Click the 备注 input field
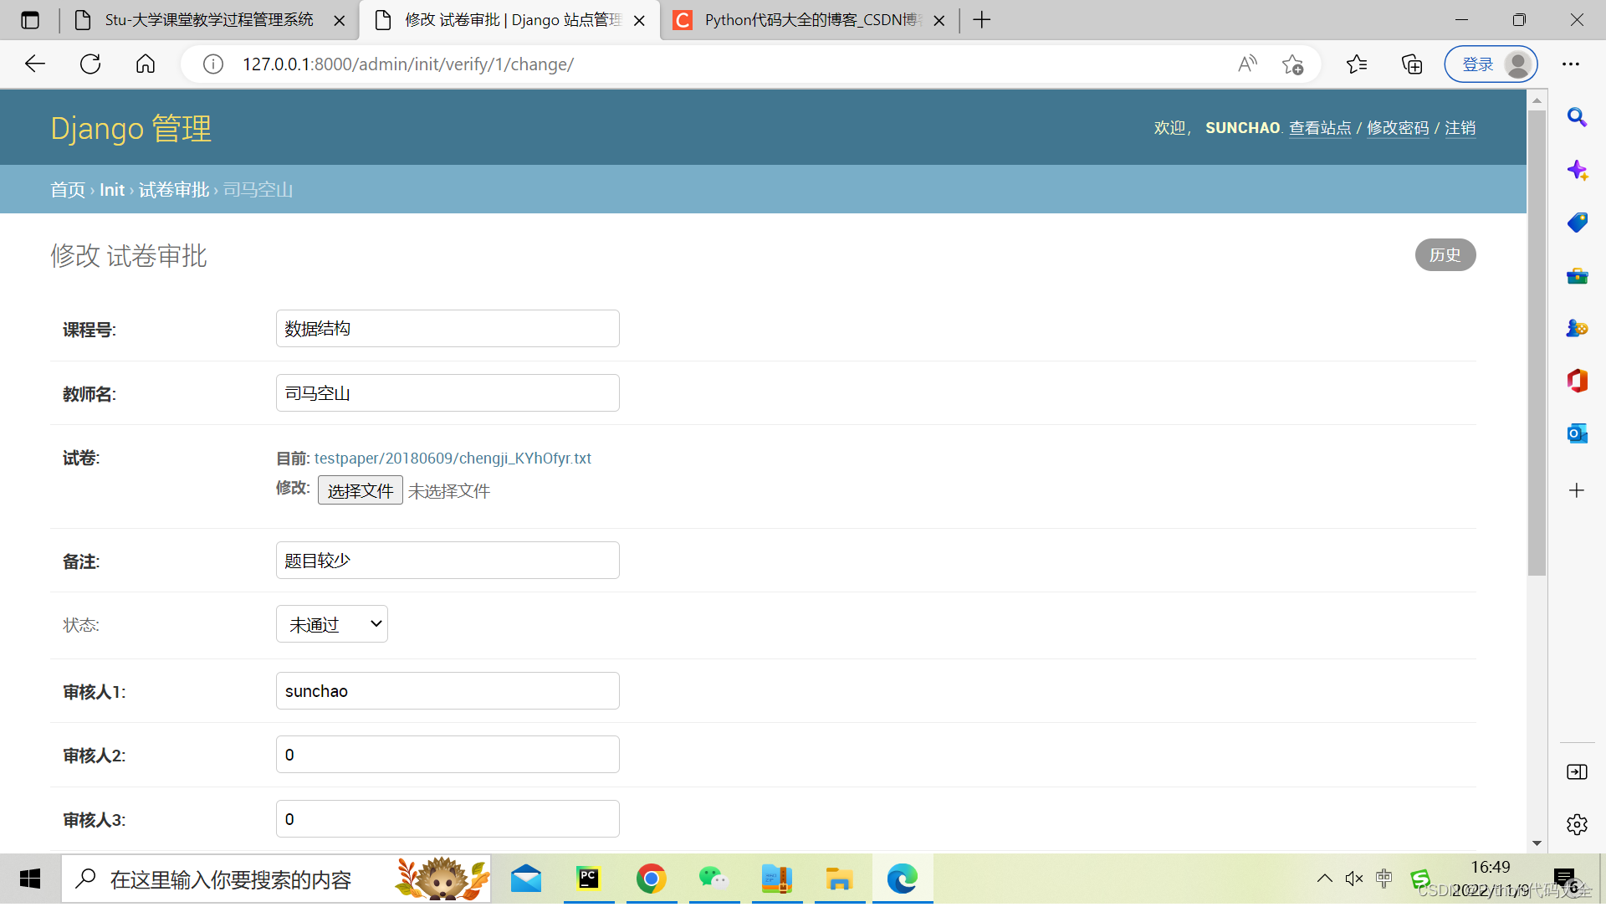Screen dimensions: 1606x907 pyautogui.click(x=448, y=561)
